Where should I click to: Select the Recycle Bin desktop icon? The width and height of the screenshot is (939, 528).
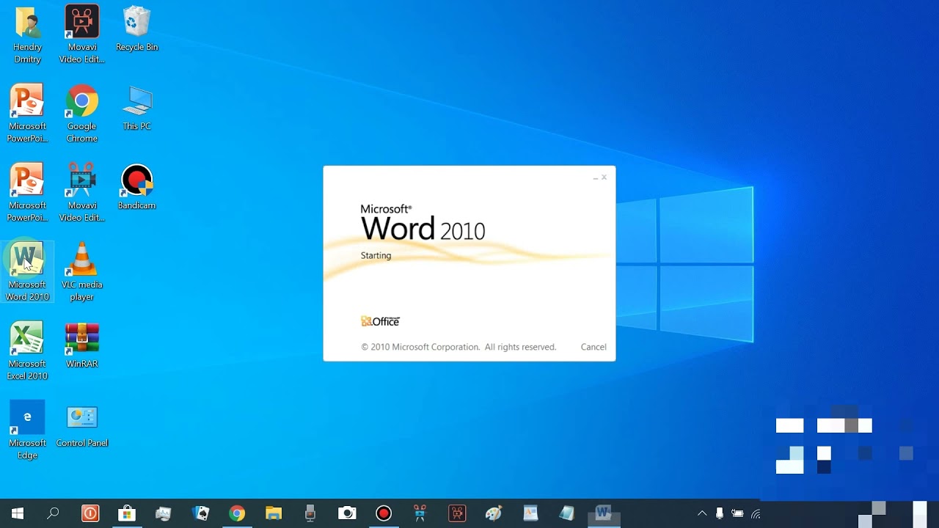137,29
